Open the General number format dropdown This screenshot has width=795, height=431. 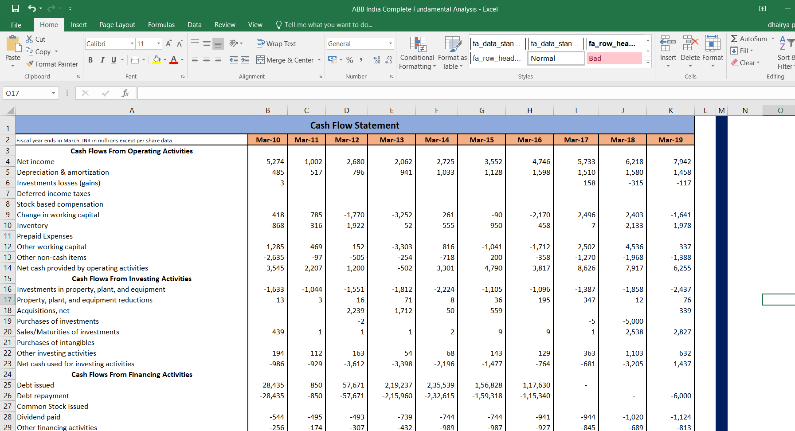(x=391, y=43)
